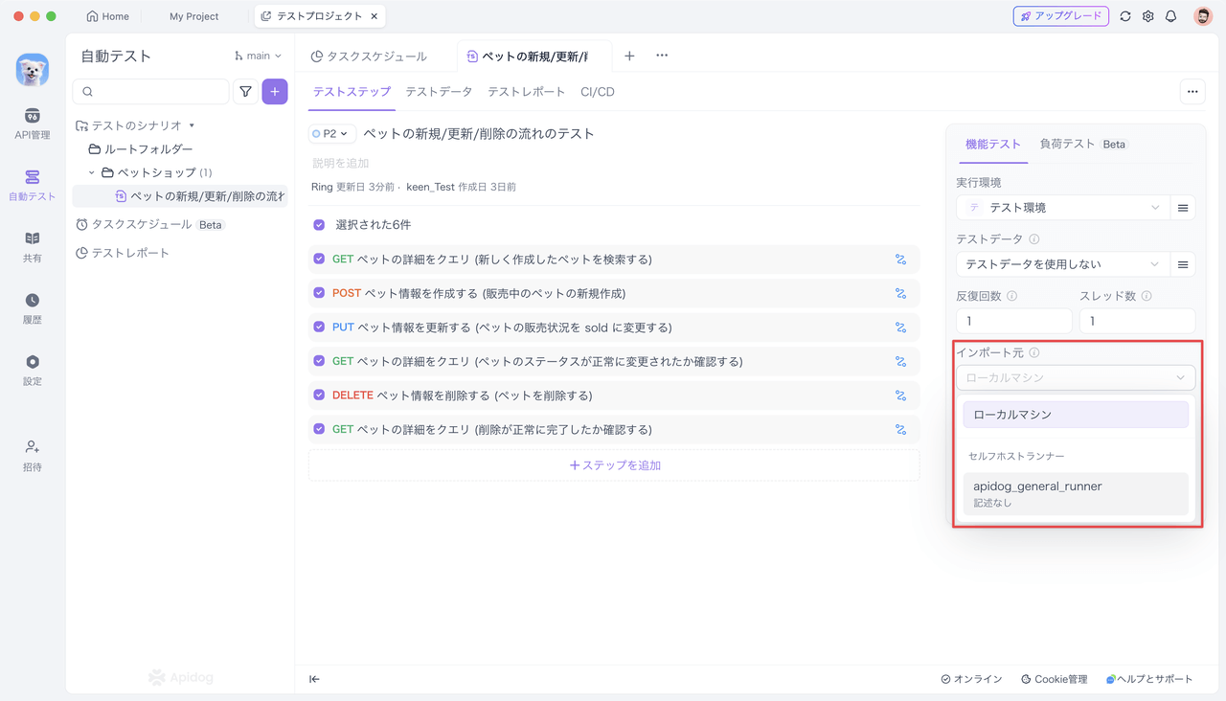Screen dimensions: 1226x701
Task: Expand the テストのシナリオ menu arrow
Action: coord(192,125)
